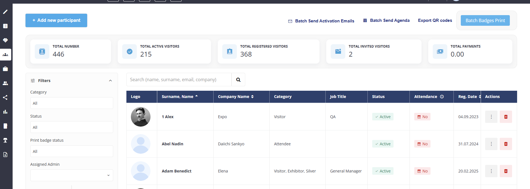The height and width of the screenshot is (189, 530).
Task: Click Active status badge for Adam Benedict
Action: click(x=383, y=171)
